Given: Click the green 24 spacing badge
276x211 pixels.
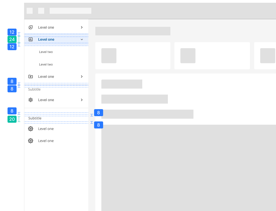Looking at the screenshot, I should pos(12,39).
